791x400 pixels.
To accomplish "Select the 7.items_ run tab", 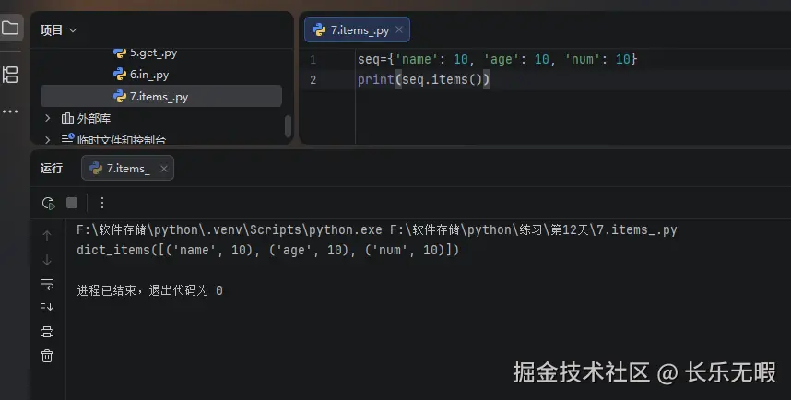I will (127, 169).
